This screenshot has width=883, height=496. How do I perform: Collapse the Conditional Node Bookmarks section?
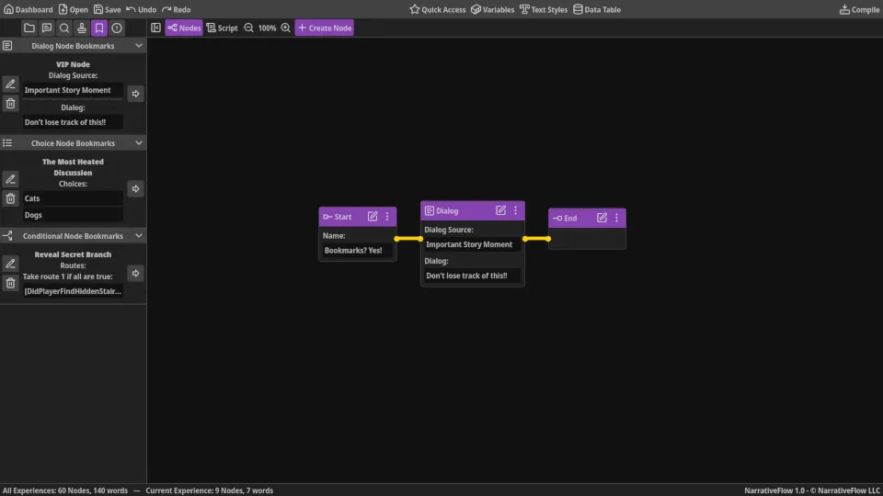click(x=139, y=236)
